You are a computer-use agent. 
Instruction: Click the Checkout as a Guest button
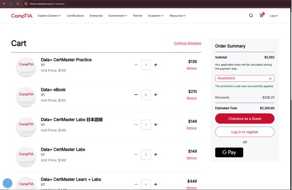(x=245, y=119)
